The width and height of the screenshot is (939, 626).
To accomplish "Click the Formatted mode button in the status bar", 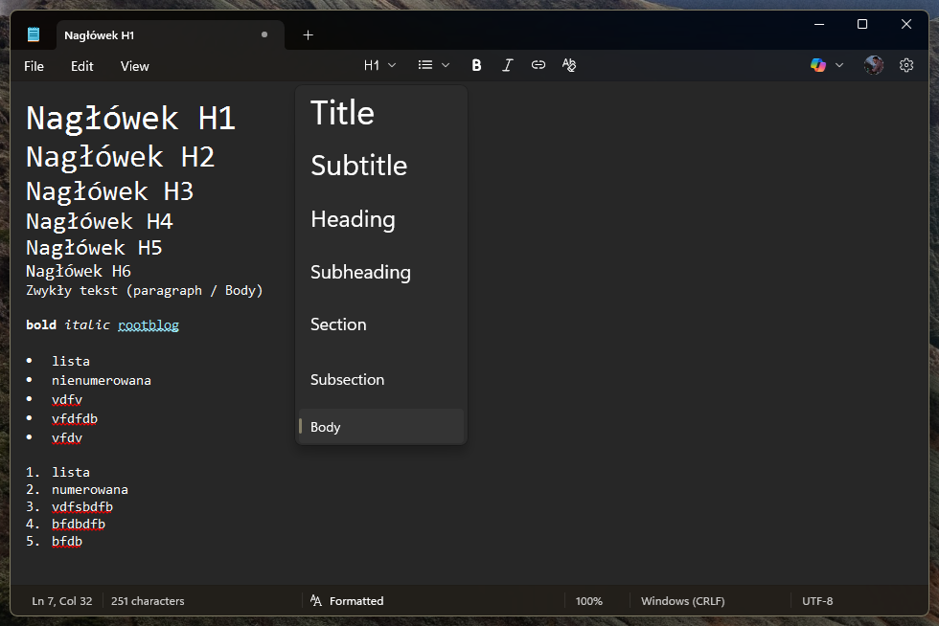I will (347, 601).
